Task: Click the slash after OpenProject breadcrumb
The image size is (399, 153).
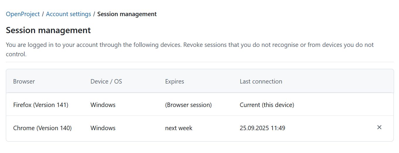Action: (43, 14)
